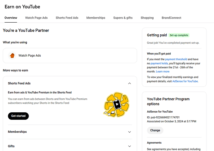Viewport: 214px width, 151px height.
Task: Open the payment threshold link
Action: [x=176, y=59]
